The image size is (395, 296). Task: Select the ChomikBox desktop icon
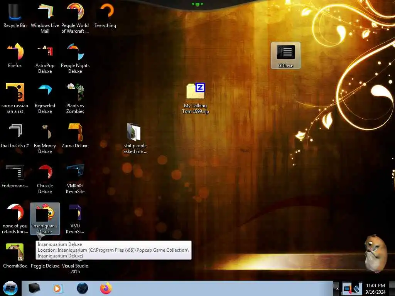click(15, 256)
